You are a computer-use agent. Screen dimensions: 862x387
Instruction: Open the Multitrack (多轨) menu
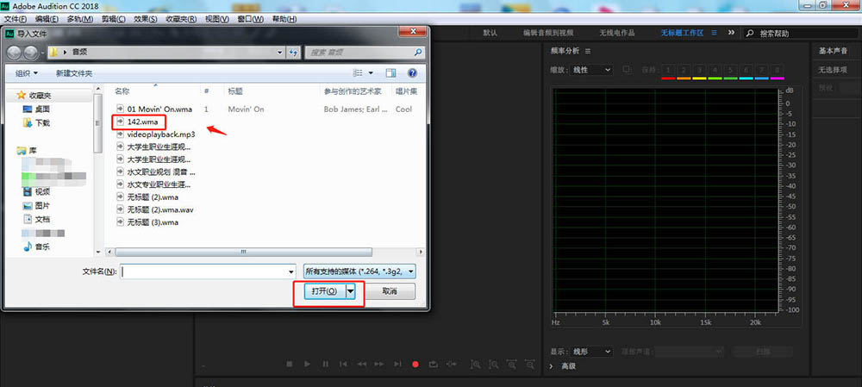(79, 19)
